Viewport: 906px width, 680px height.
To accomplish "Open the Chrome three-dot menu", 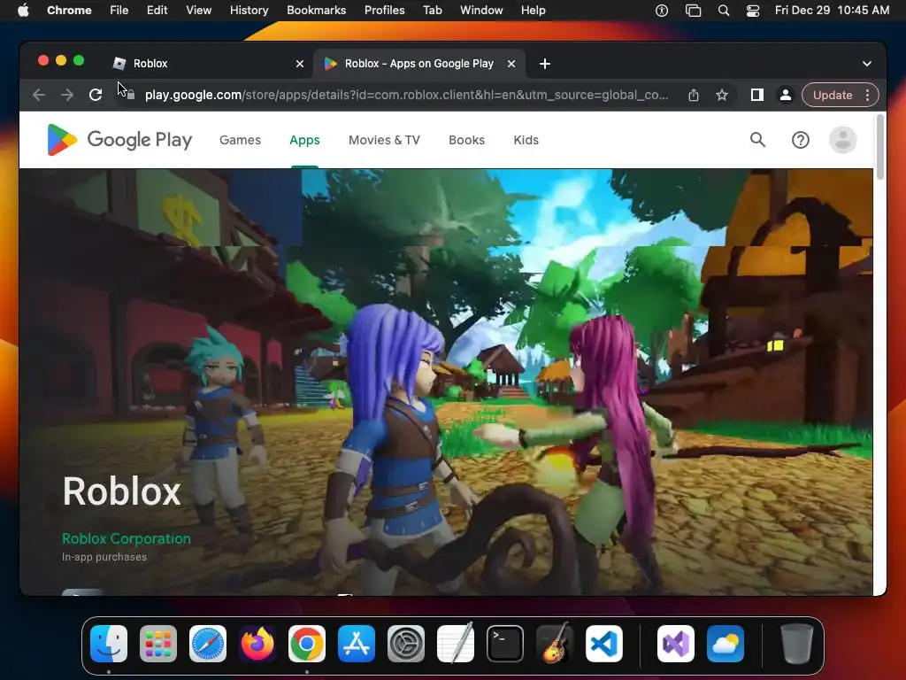I will coord(867,95).
